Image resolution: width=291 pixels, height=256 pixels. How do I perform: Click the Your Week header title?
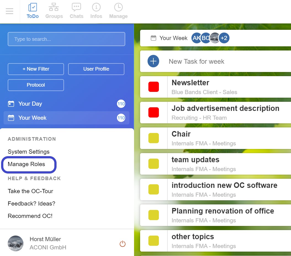coord(173,38)
